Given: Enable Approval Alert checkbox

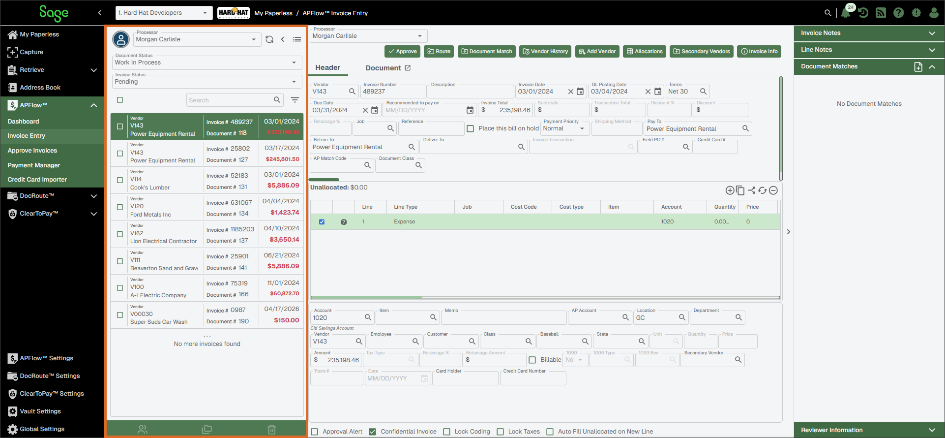Looking at the screenshot, I should point(315,432).
